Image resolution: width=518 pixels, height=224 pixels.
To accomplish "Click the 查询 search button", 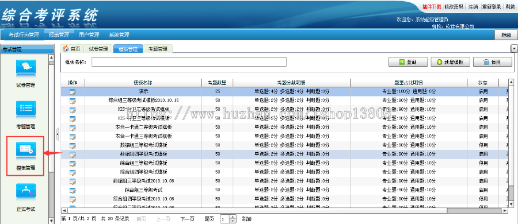I will [408, 62].
